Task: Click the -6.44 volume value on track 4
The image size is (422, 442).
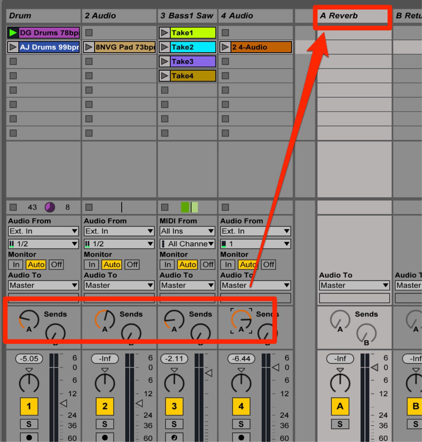Action: [x=241, y=358]
